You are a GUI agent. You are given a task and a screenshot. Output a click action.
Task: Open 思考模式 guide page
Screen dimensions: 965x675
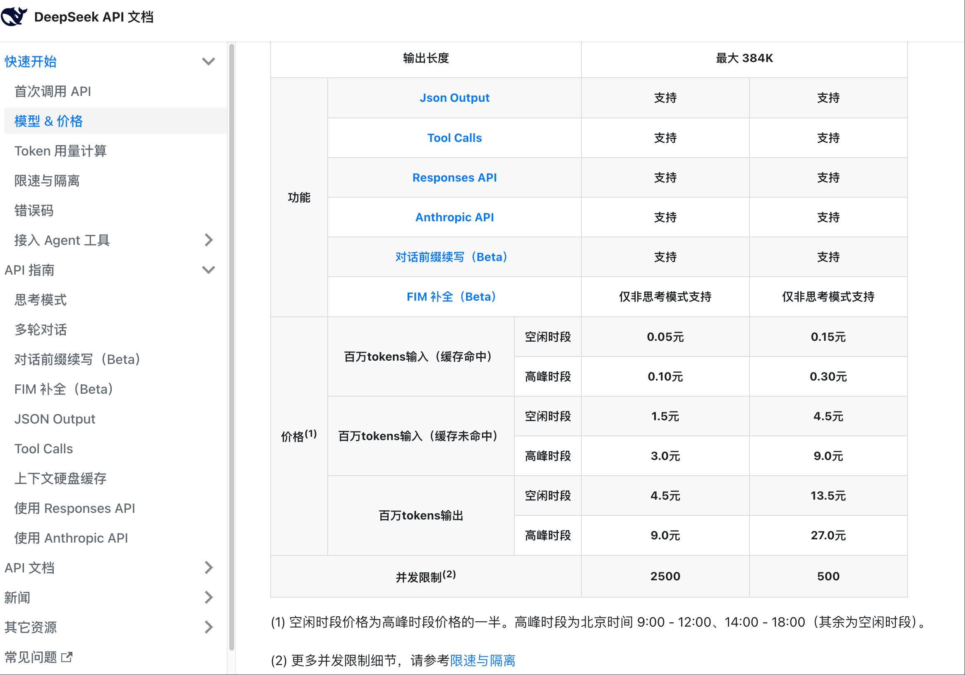click(41, 300)
